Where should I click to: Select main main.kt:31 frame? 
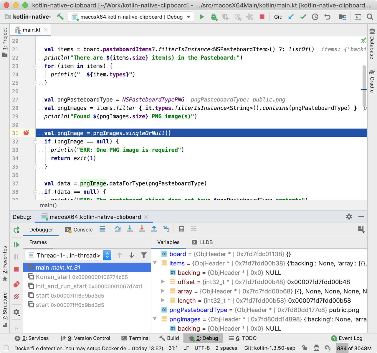(x=87, y=267)
